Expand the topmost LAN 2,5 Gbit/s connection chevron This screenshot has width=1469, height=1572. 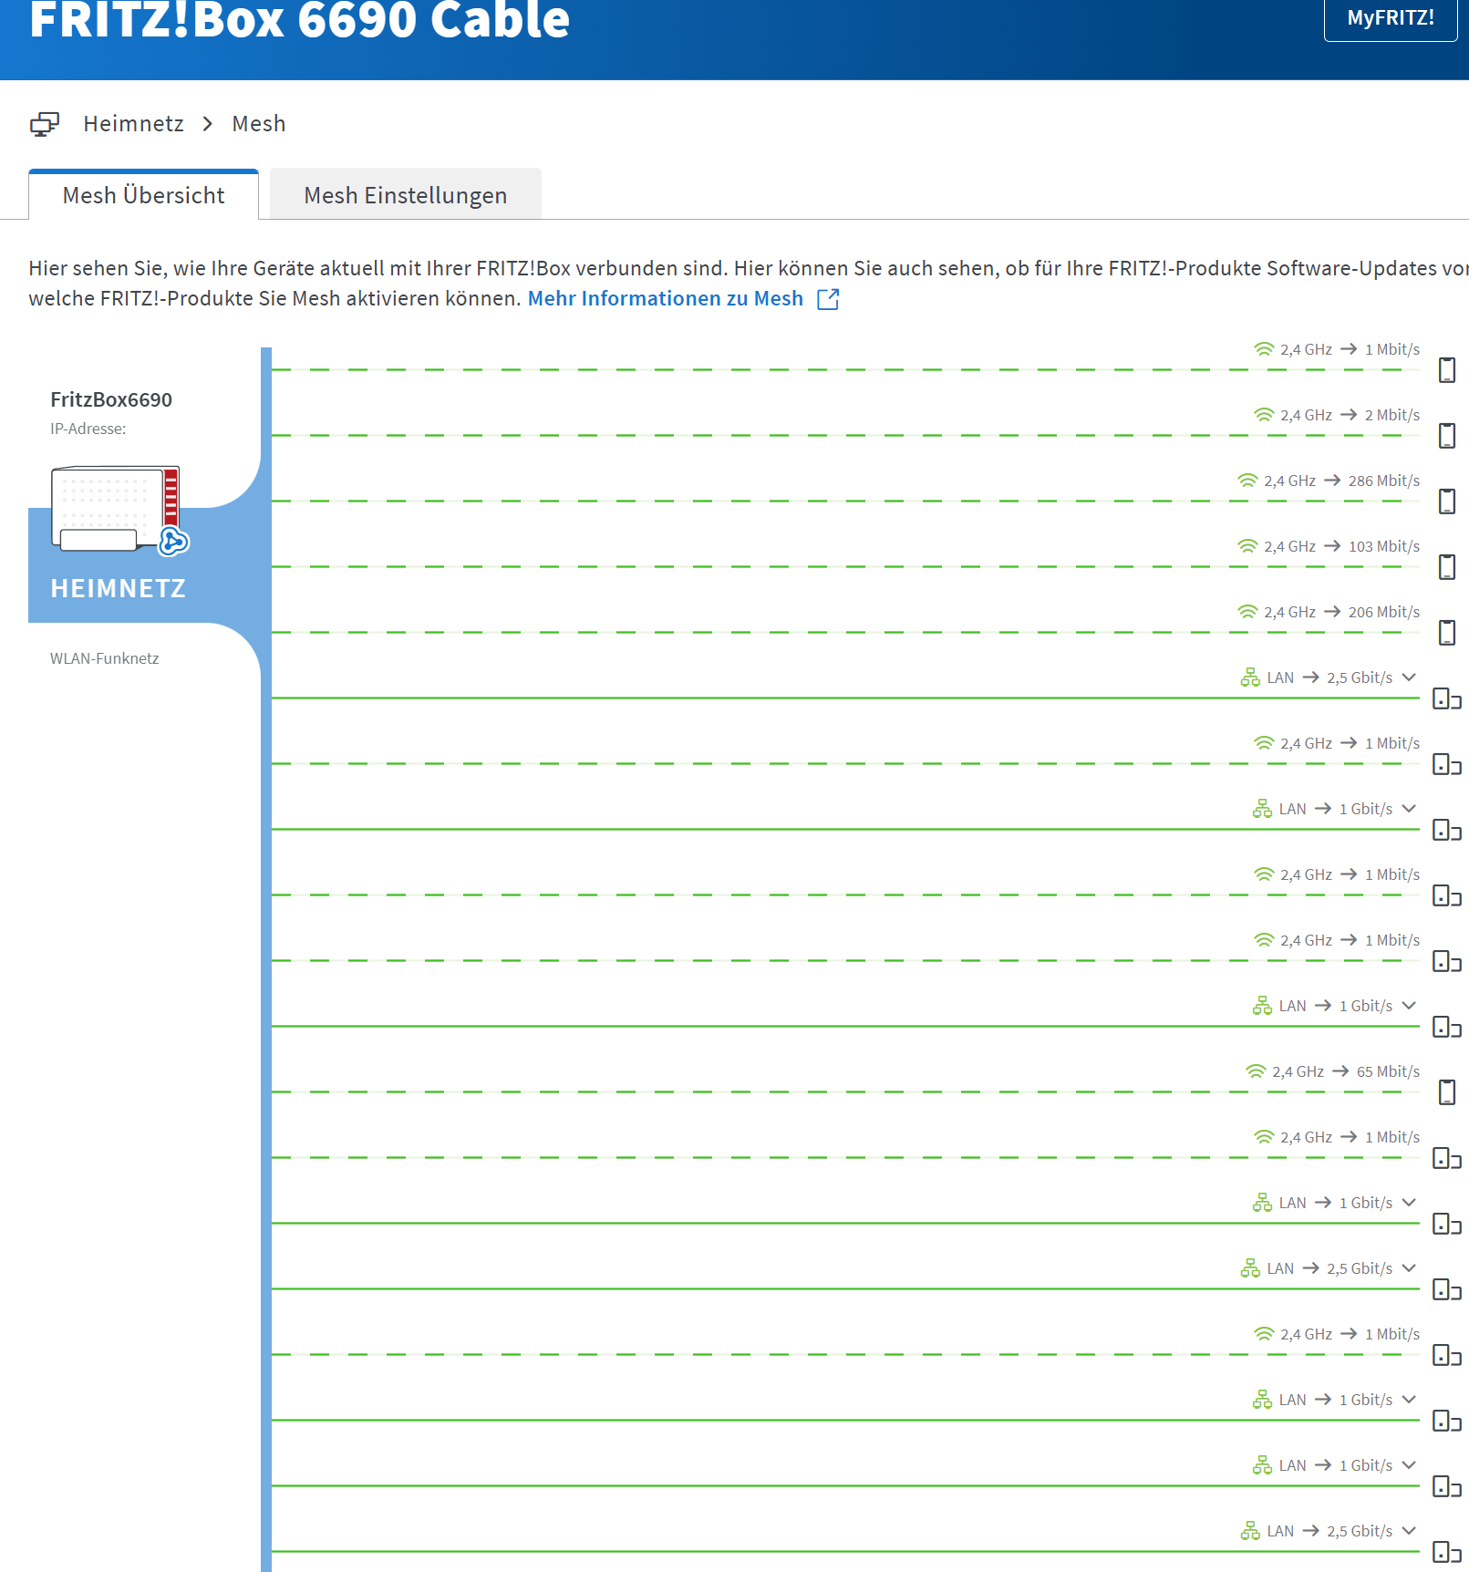tap(1409, 677)
